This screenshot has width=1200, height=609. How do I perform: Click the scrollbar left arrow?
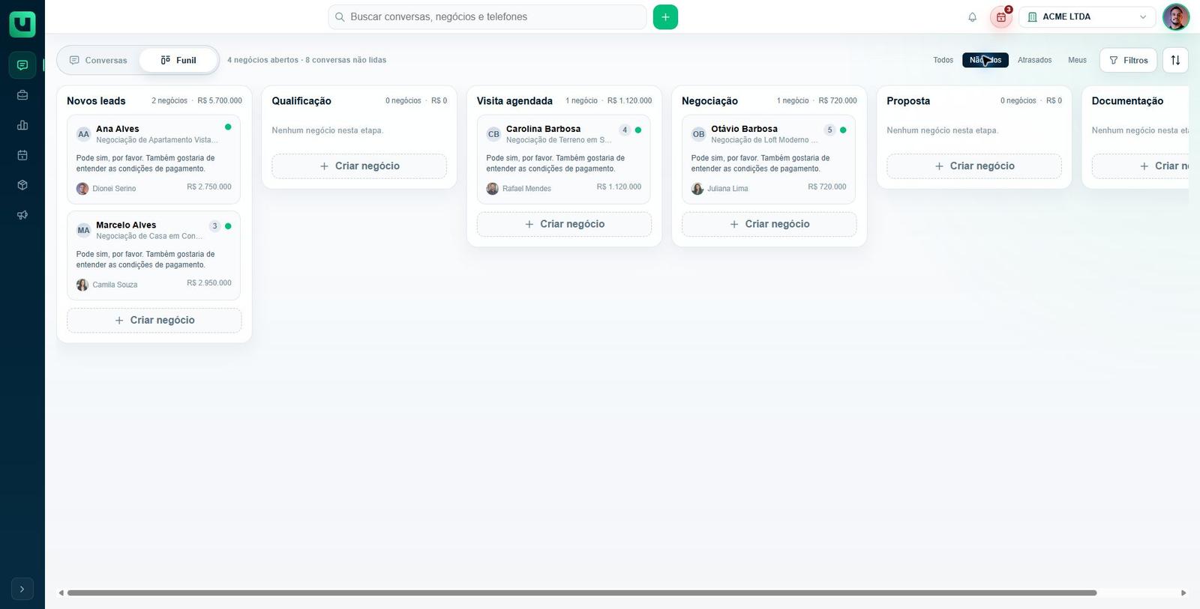[x=61, y=593]
